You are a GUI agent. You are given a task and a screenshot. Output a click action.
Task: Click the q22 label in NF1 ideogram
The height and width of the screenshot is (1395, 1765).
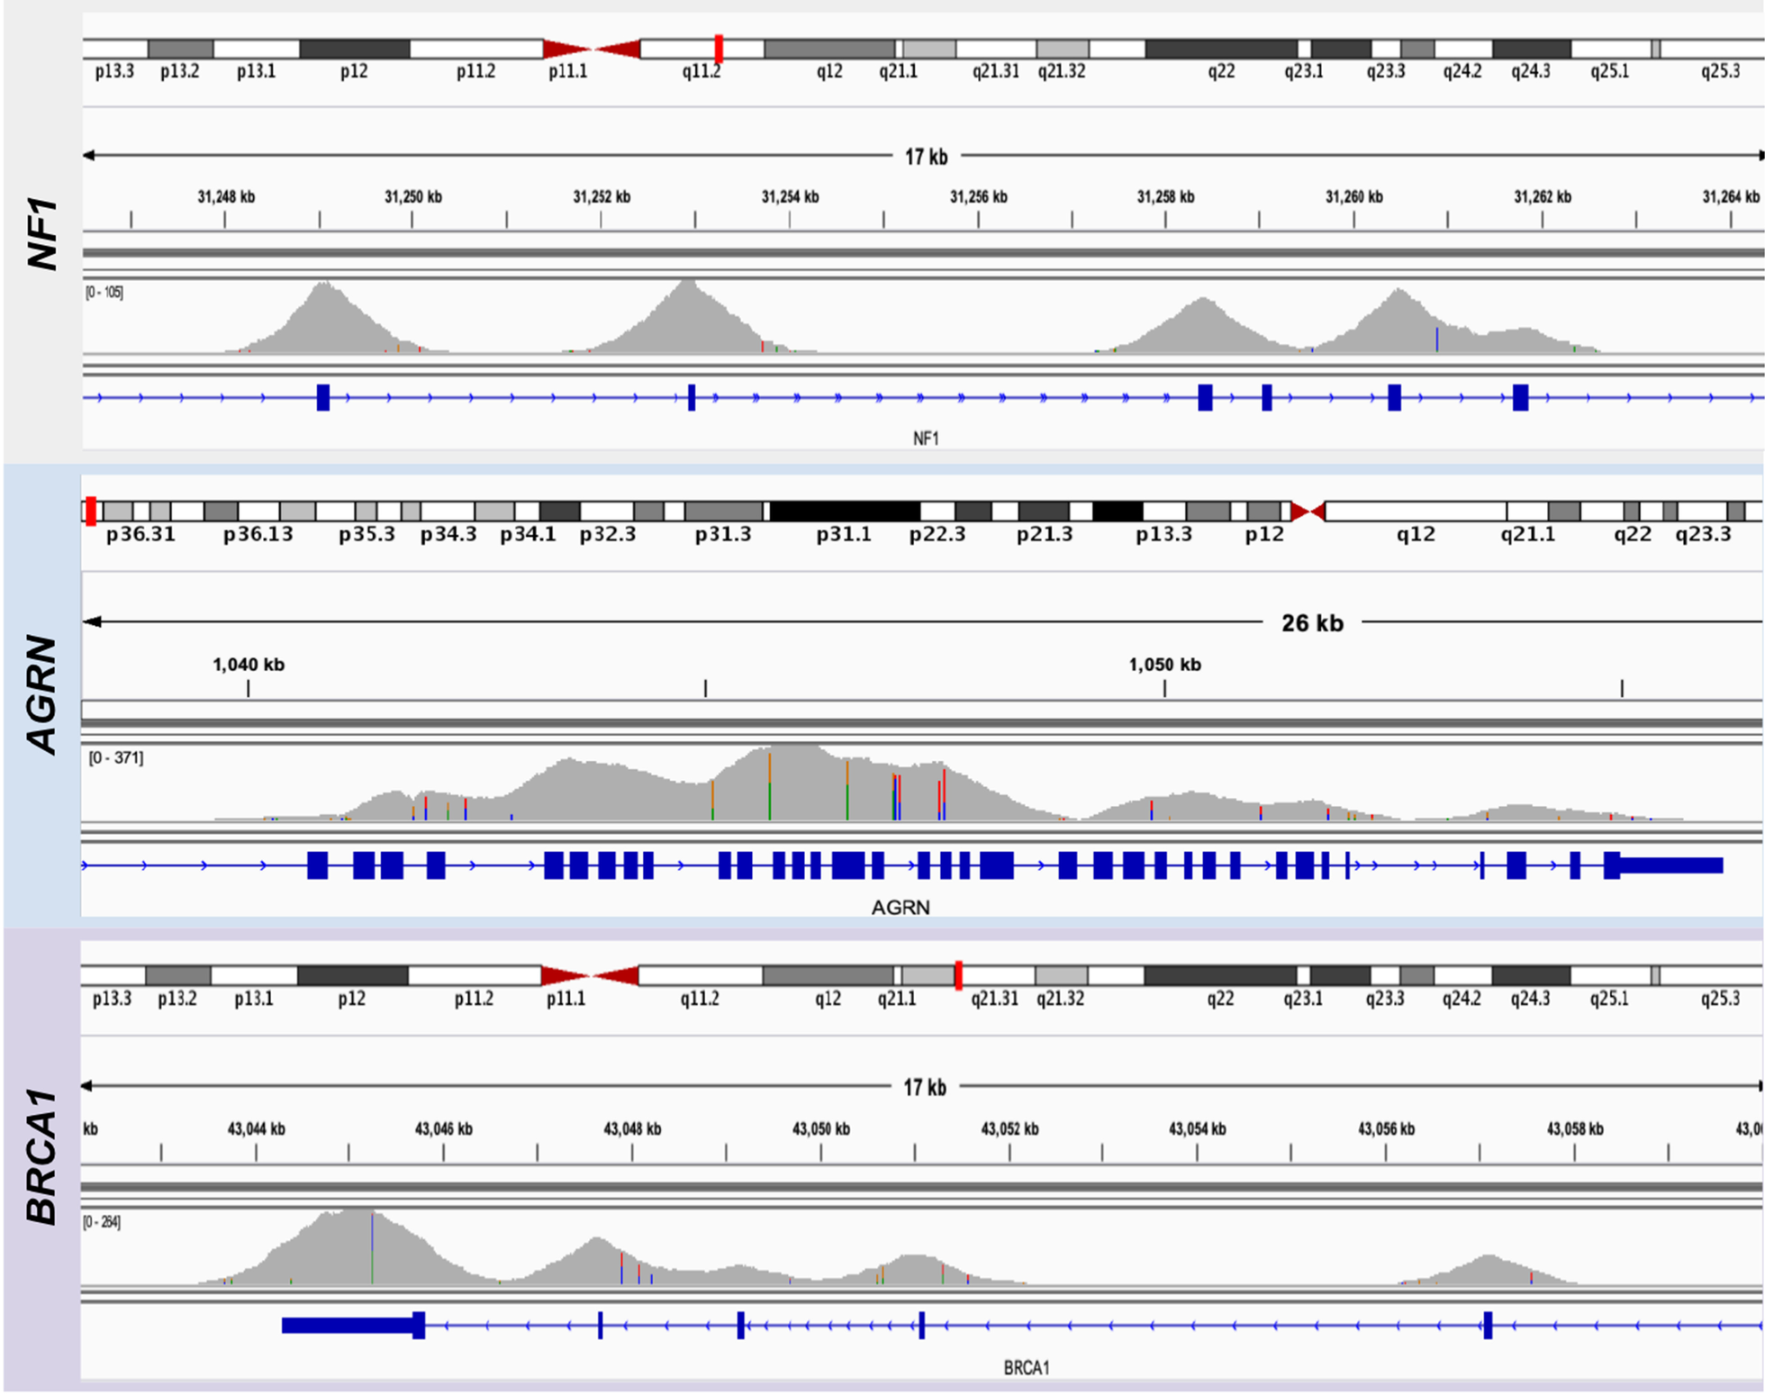coord(1221,71)
